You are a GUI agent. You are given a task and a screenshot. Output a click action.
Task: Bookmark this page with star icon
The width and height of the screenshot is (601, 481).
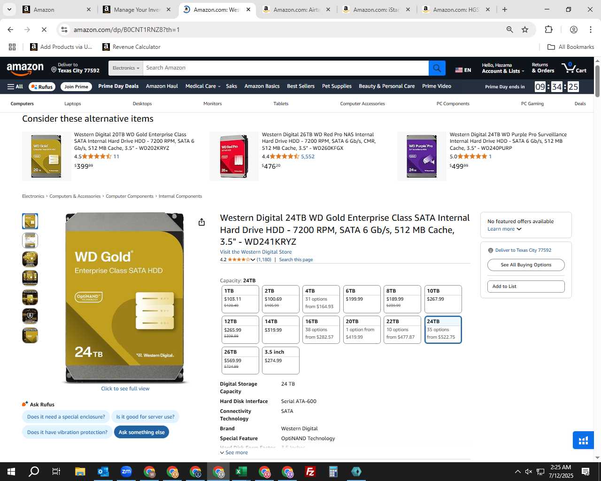point(525,30)
